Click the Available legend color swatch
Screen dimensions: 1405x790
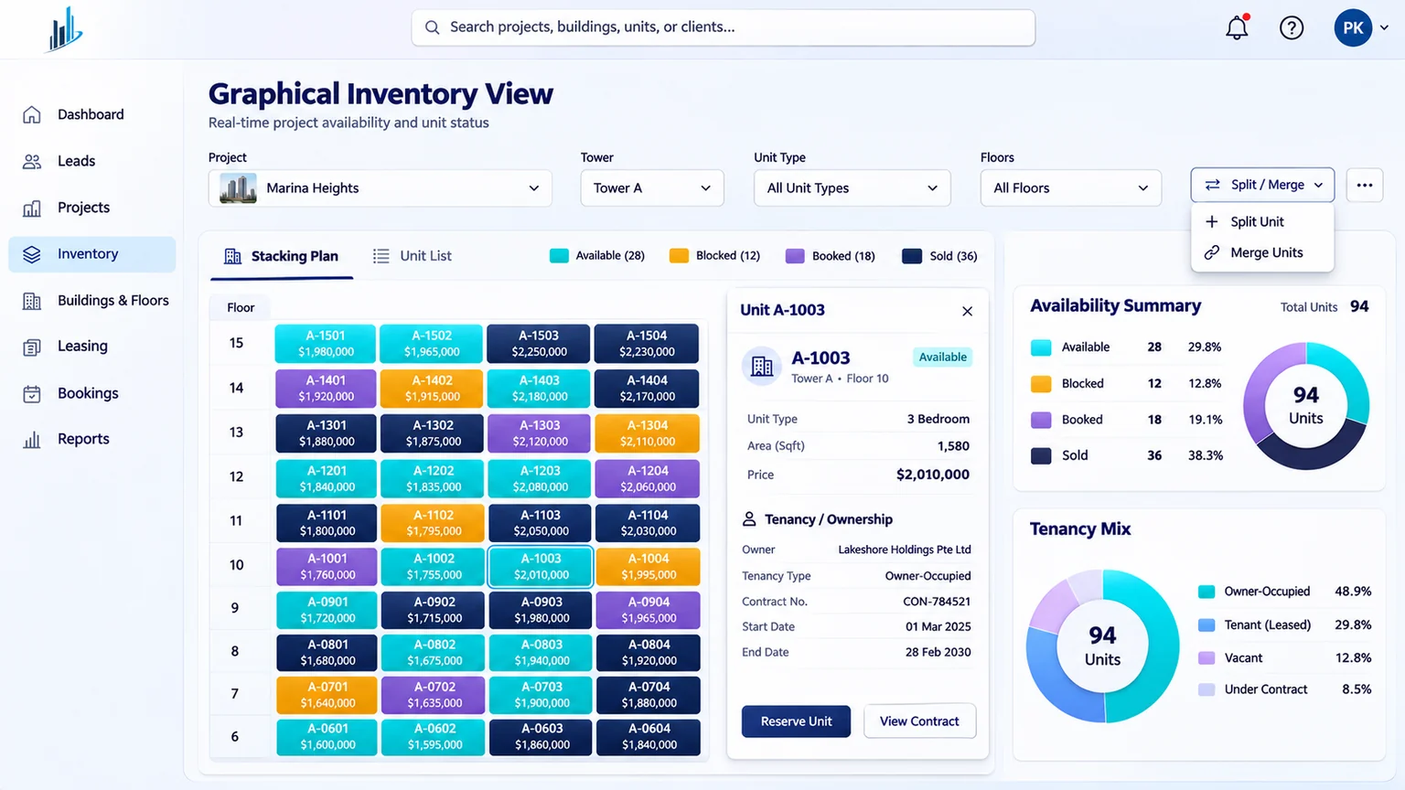[x=559, y=256]
